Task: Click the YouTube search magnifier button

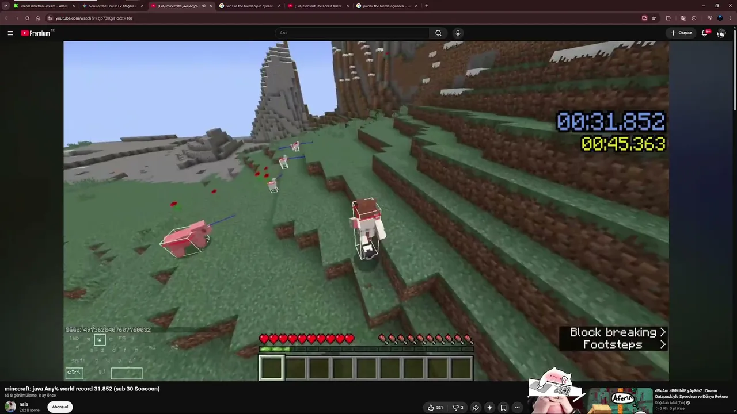Action: pos(438,33)
